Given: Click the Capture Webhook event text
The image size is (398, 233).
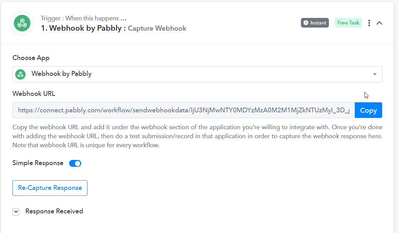Looking at the screenshot, I should (157, 28).
